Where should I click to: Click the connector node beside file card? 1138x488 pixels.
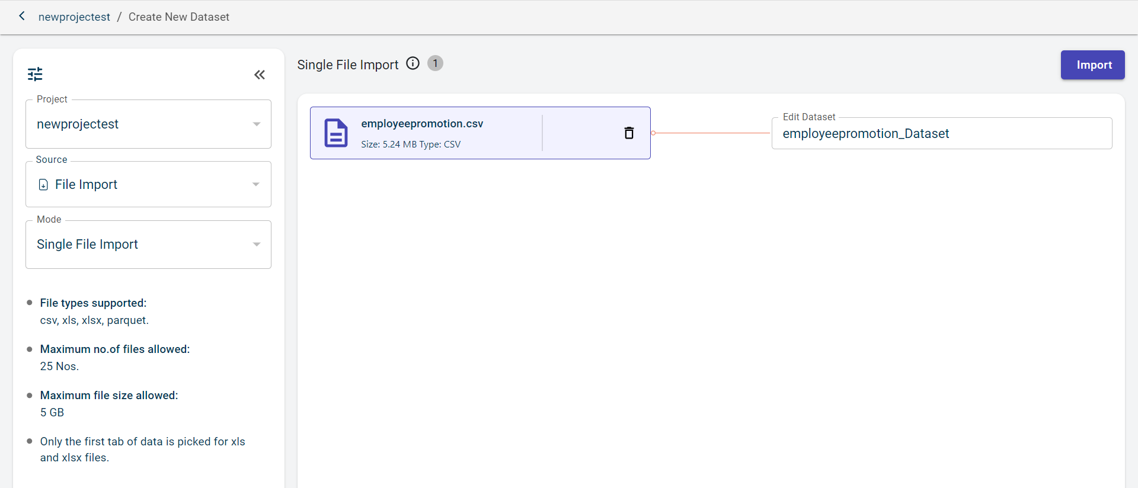[653, 133]
